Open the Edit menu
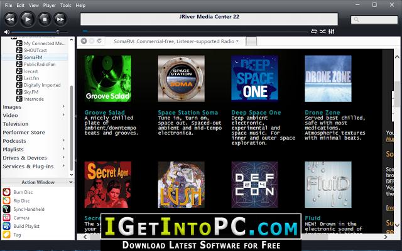This screenshot has height=251, width=402. (20, 5)
